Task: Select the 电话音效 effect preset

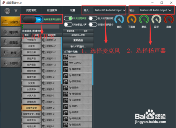Action: 31,120
